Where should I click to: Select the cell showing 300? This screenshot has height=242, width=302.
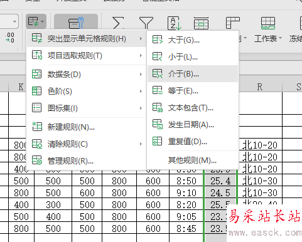[53, 204]
